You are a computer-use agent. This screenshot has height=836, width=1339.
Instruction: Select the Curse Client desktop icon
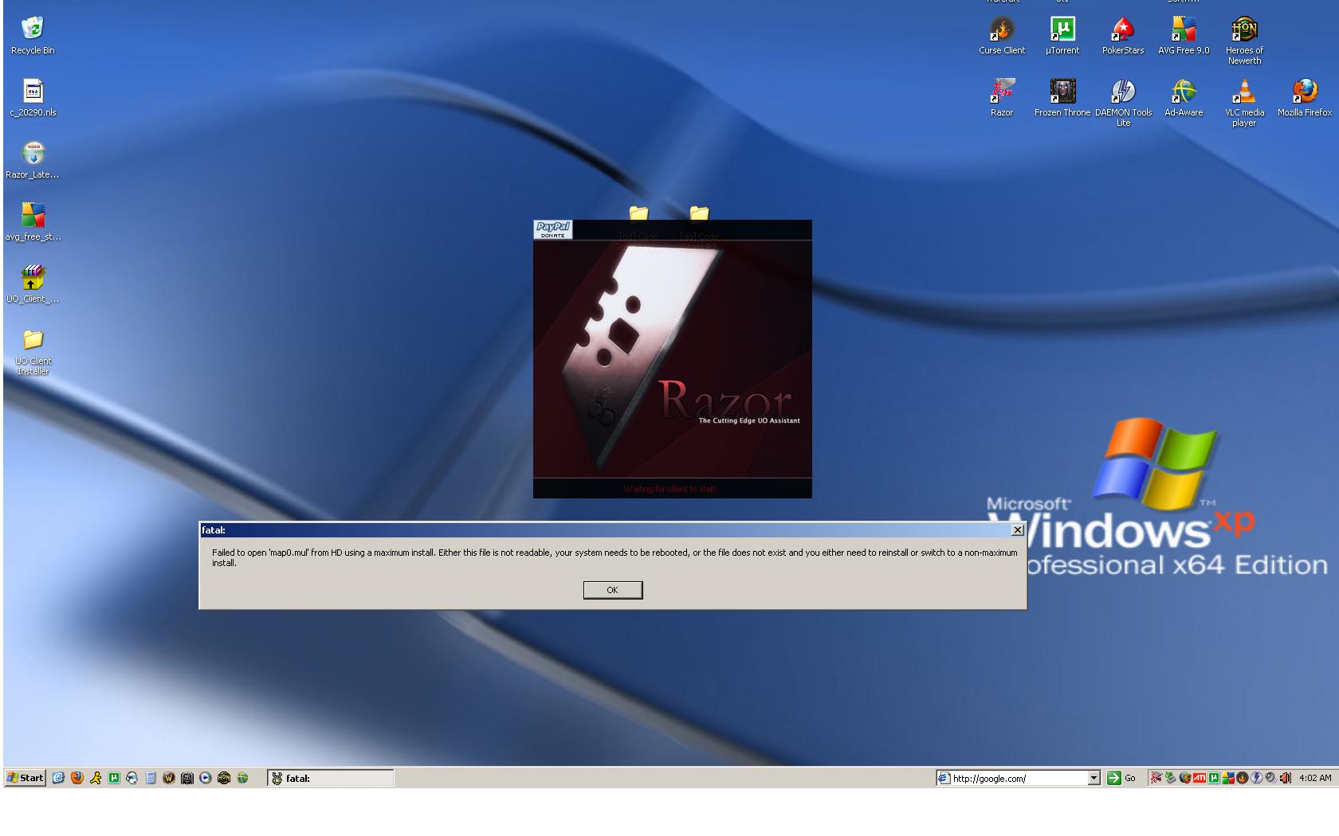coord(1002,30)
